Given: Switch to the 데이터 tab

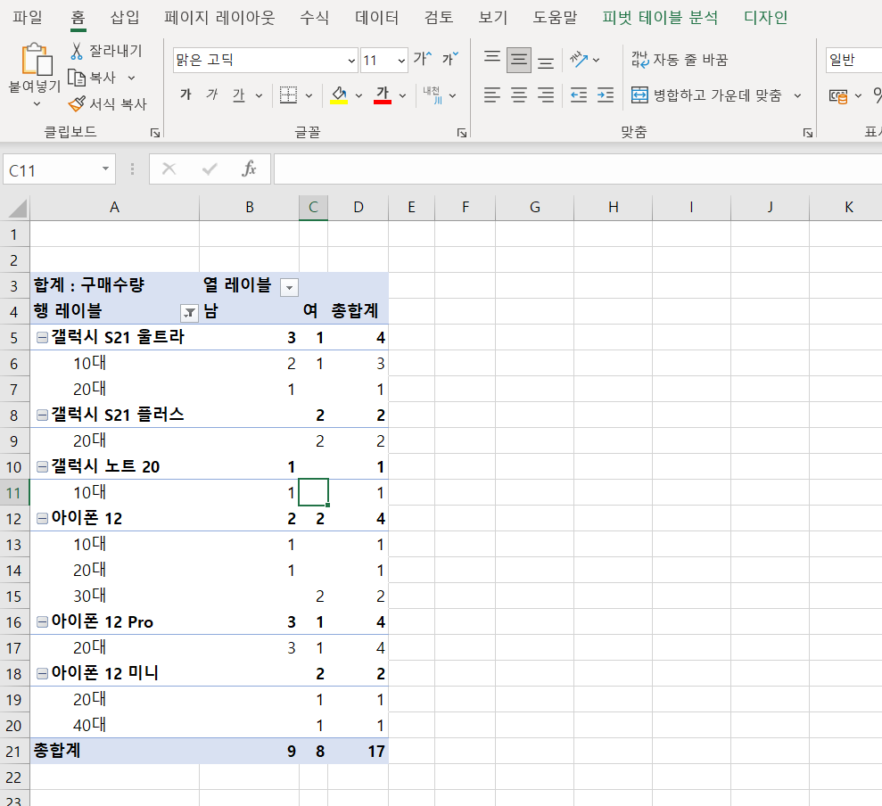Looking at the screenshot, I should (x=376, y=18).
